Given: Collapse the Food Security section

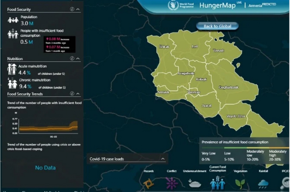Looking at the screenshot, I should pos(78,9).
